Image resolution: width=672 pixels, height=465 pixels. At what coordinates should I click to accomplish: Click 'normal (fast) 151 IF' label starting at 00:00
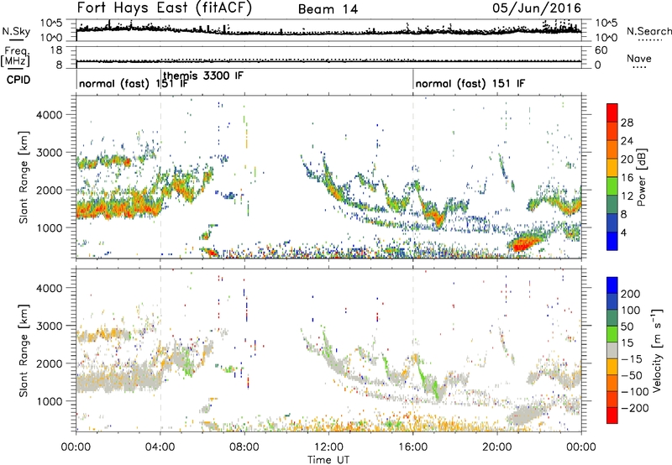(134, 83)
